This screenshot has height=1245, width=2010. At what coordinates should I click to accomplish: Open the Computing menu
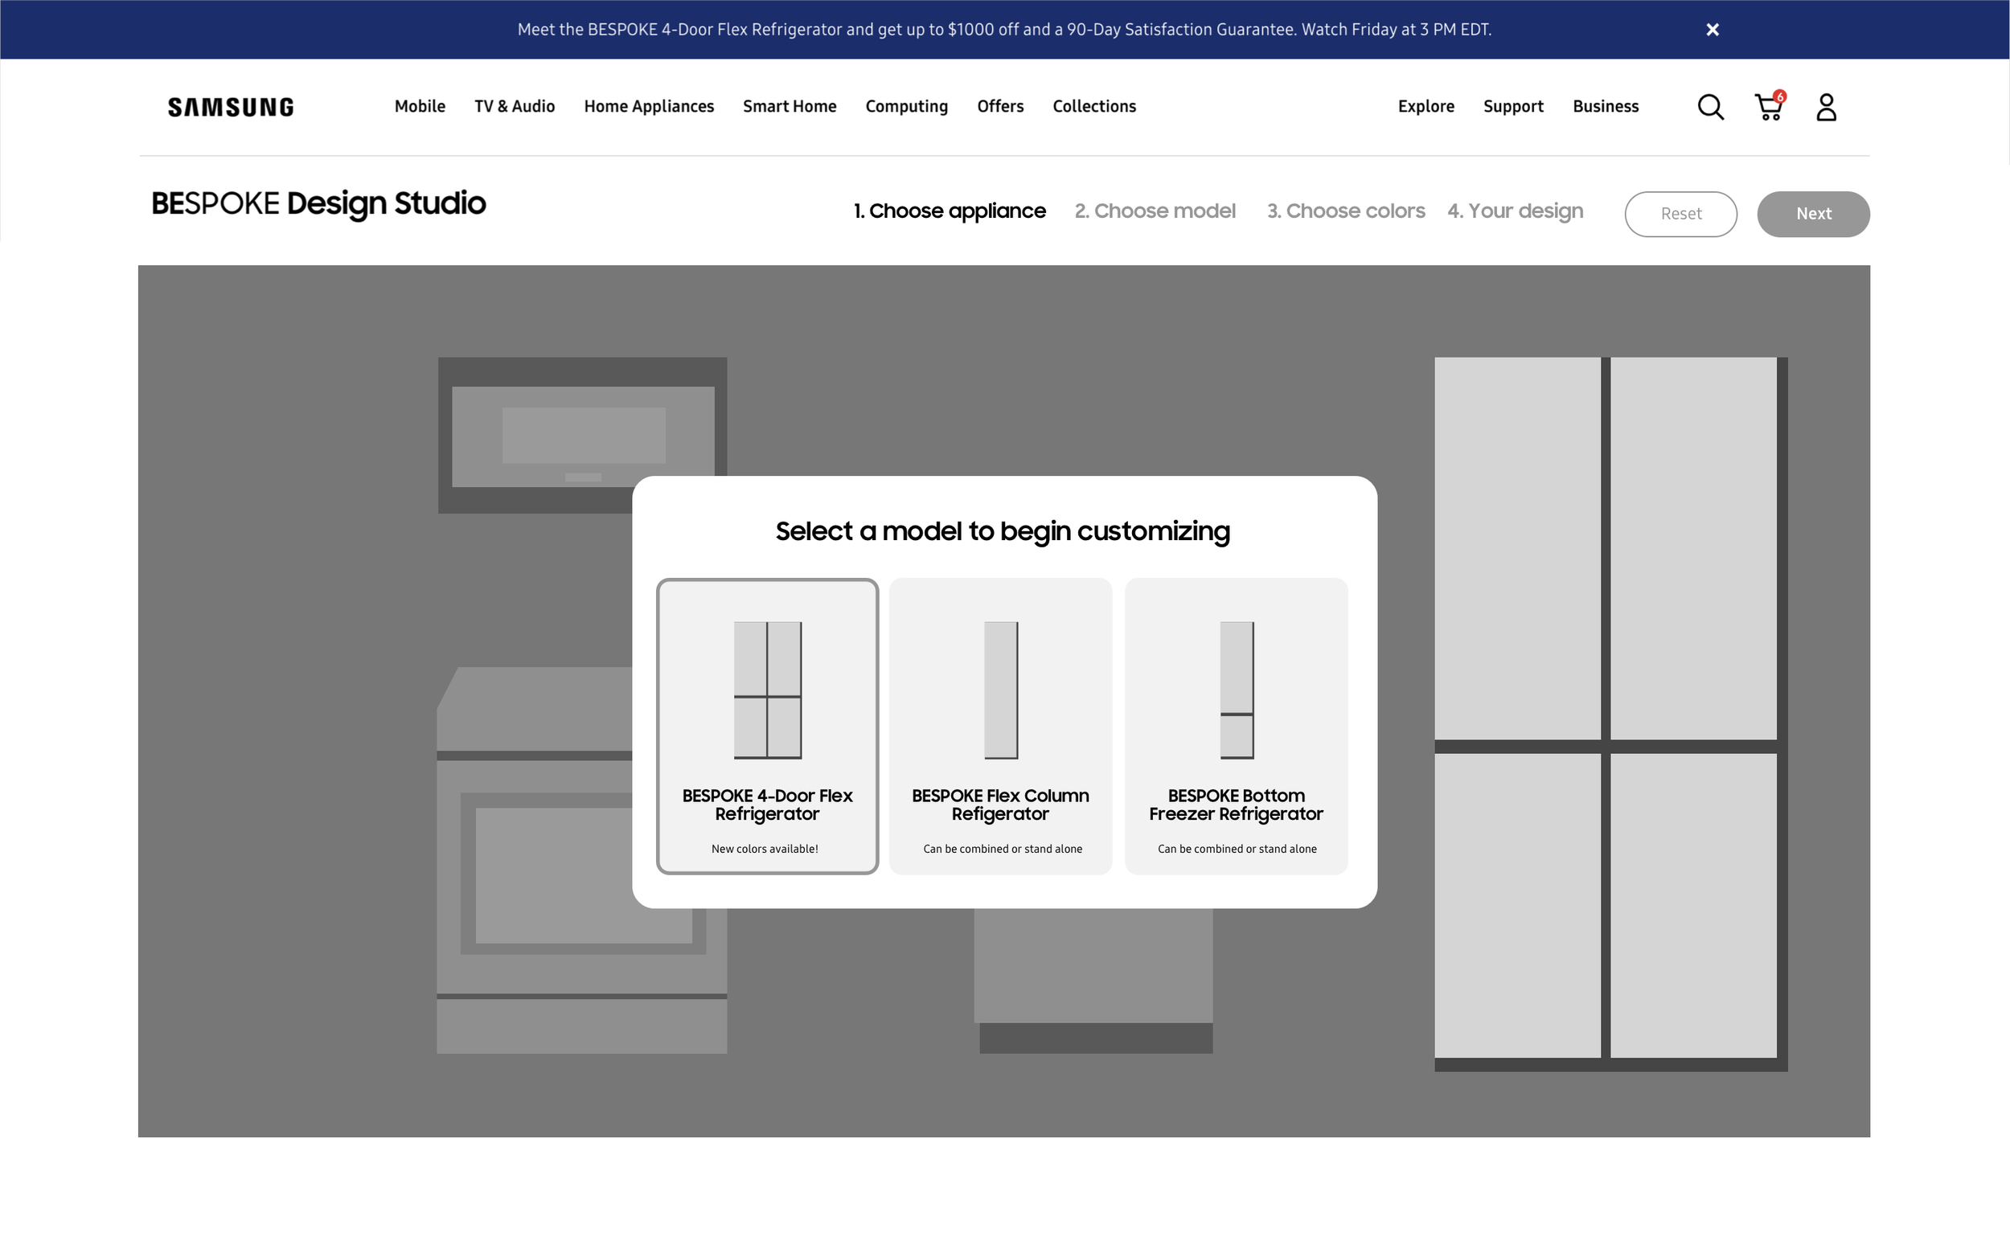coord(906,106)
